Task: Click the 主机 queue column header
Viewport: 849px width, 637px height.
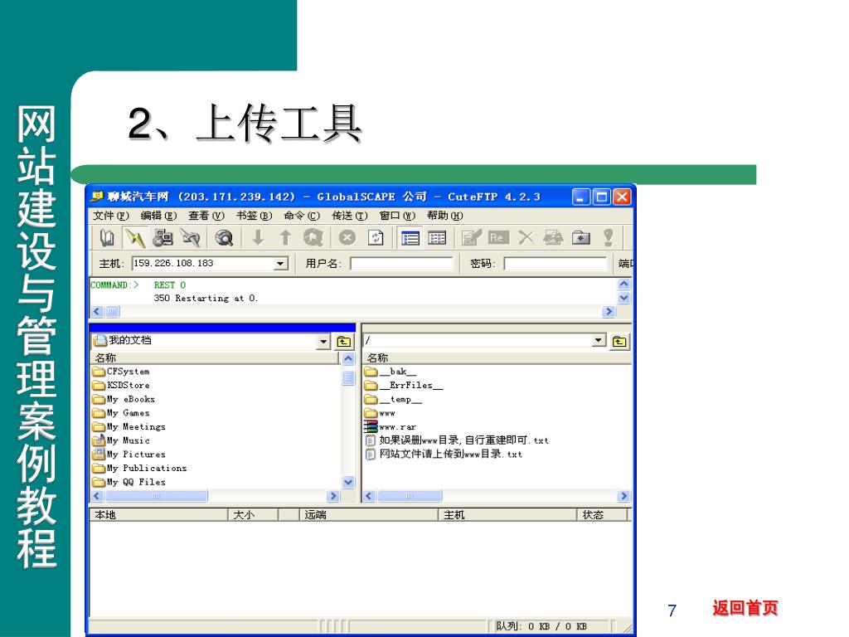Action: pyautogui.click(x=507, y=514)
